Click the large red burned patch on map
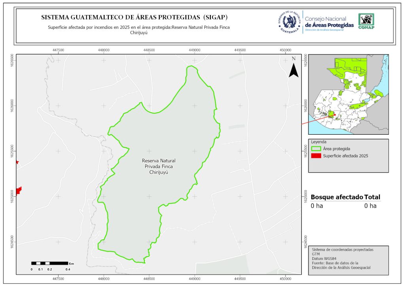 point(18,191)
